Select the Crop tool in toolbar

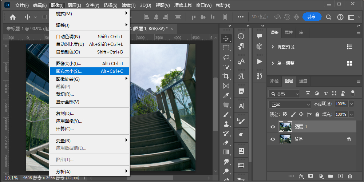pyautogui.click(x=226, y=76)
